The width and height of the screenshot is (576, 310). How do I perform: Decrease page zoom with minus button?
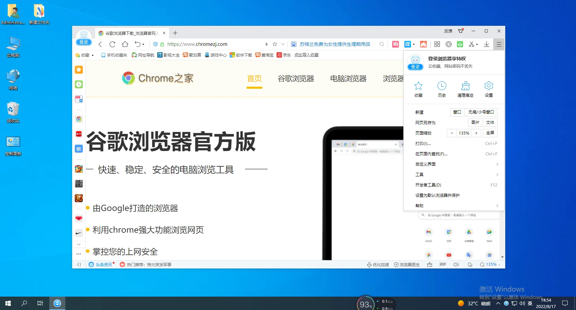click(452, 133)
